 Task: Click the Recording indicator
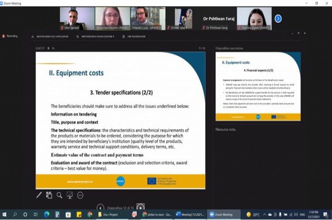point(10,36)
